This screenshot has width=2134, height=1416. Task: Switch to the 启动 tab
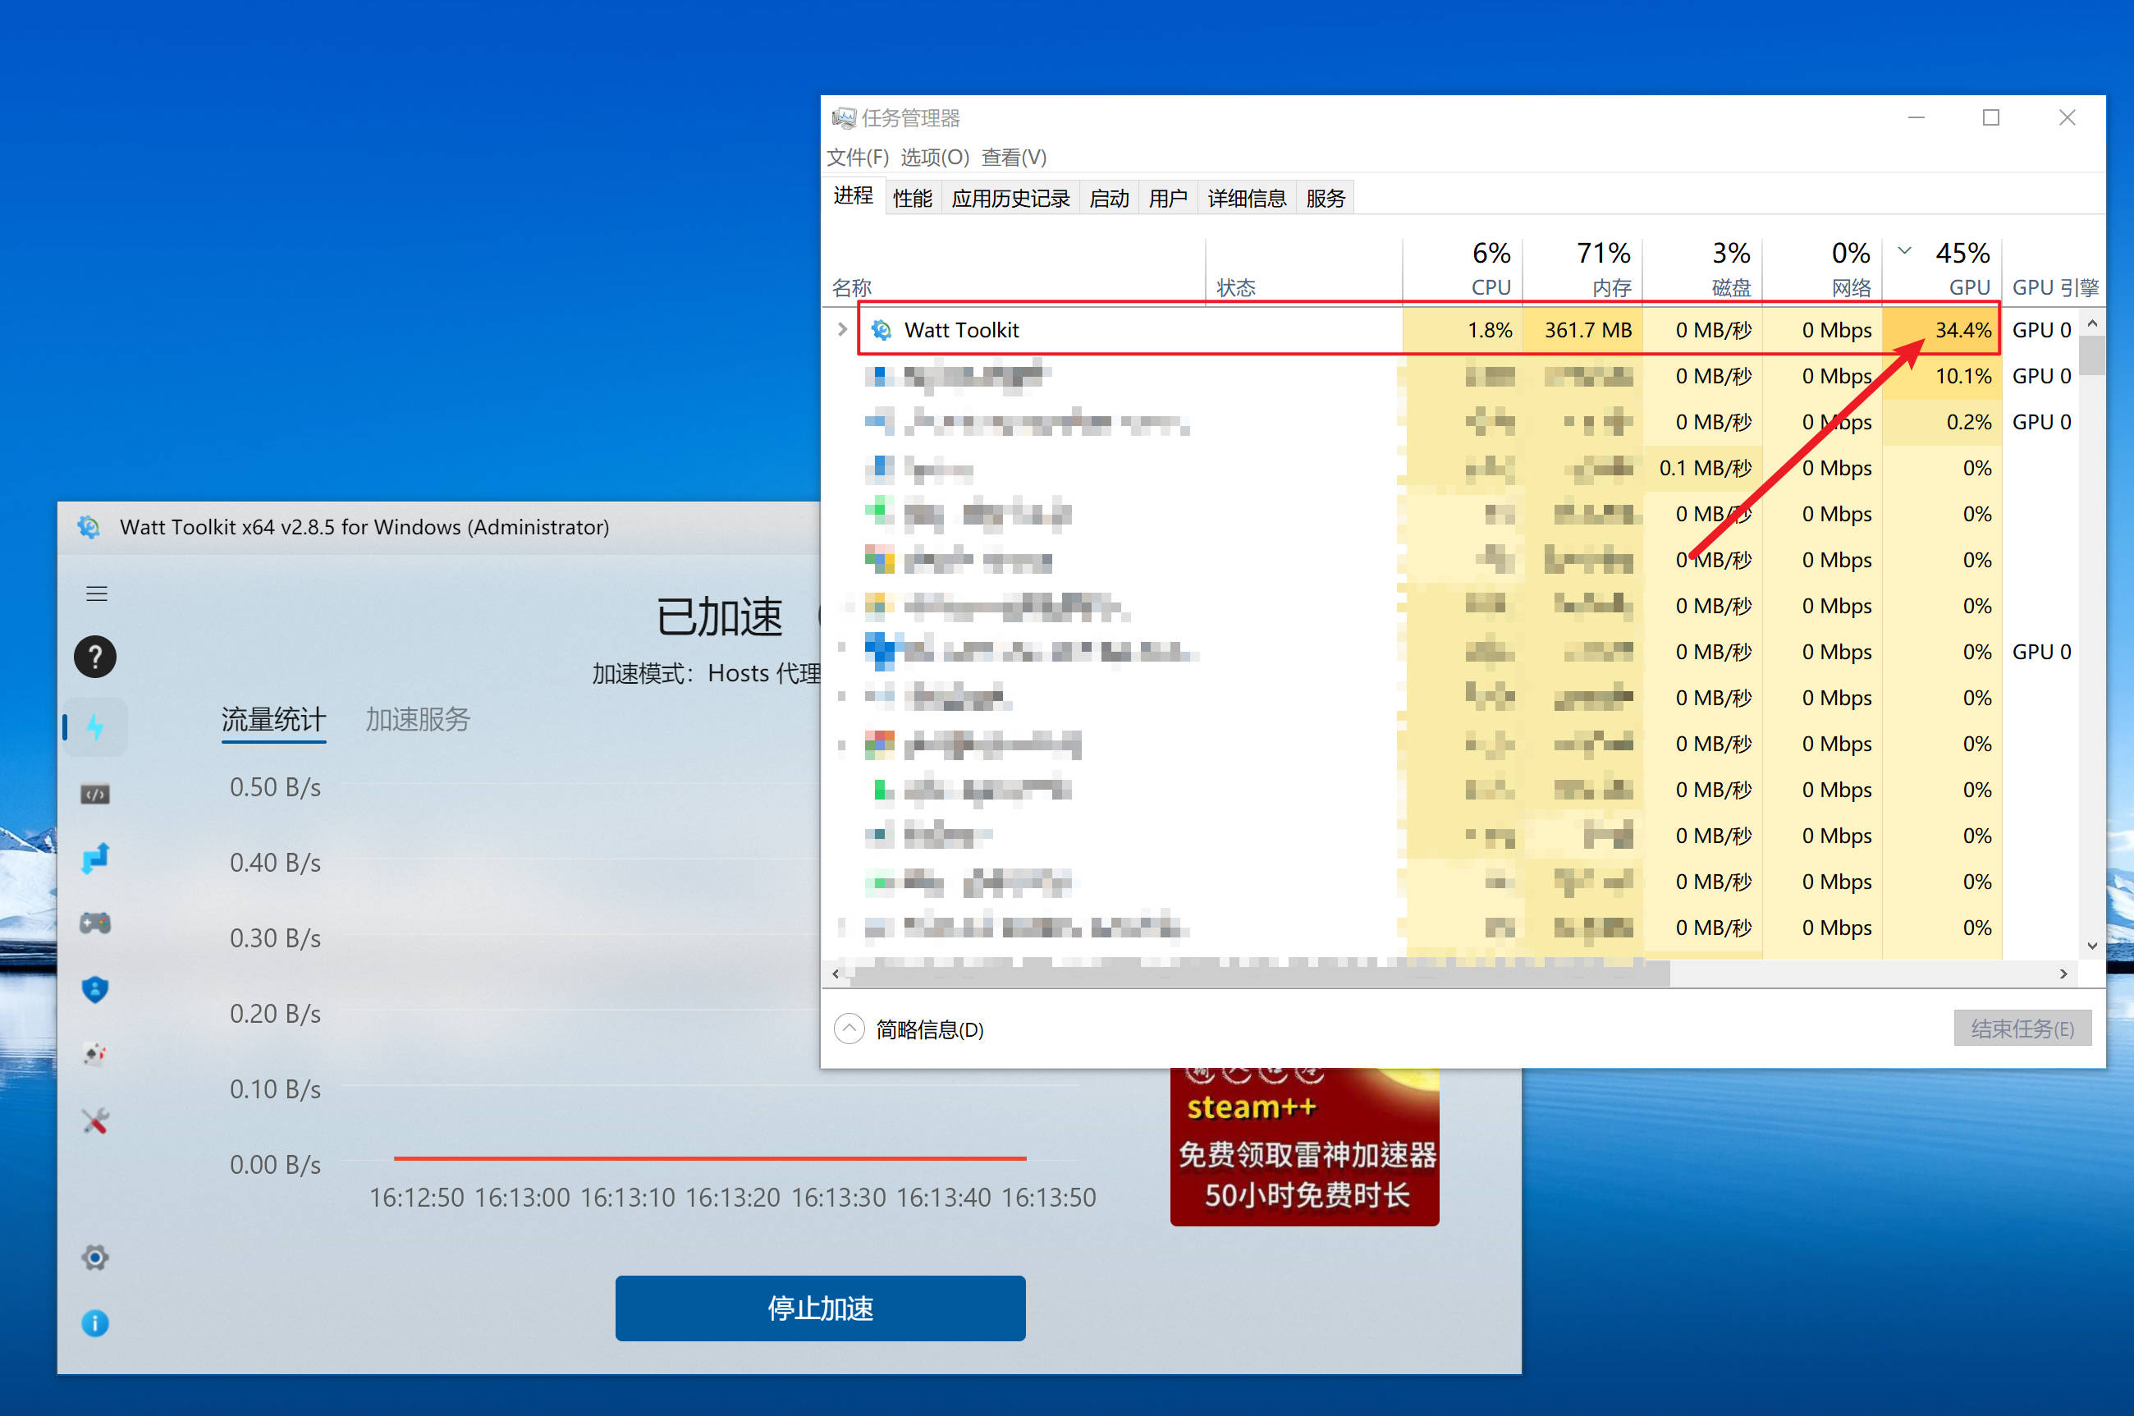point(1110,199)
